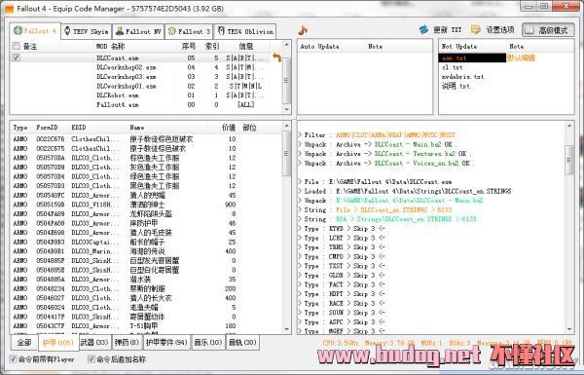Viewport: 584px width, 375px height.
Task: Click the app icon in the title bar
Action: 9,8
